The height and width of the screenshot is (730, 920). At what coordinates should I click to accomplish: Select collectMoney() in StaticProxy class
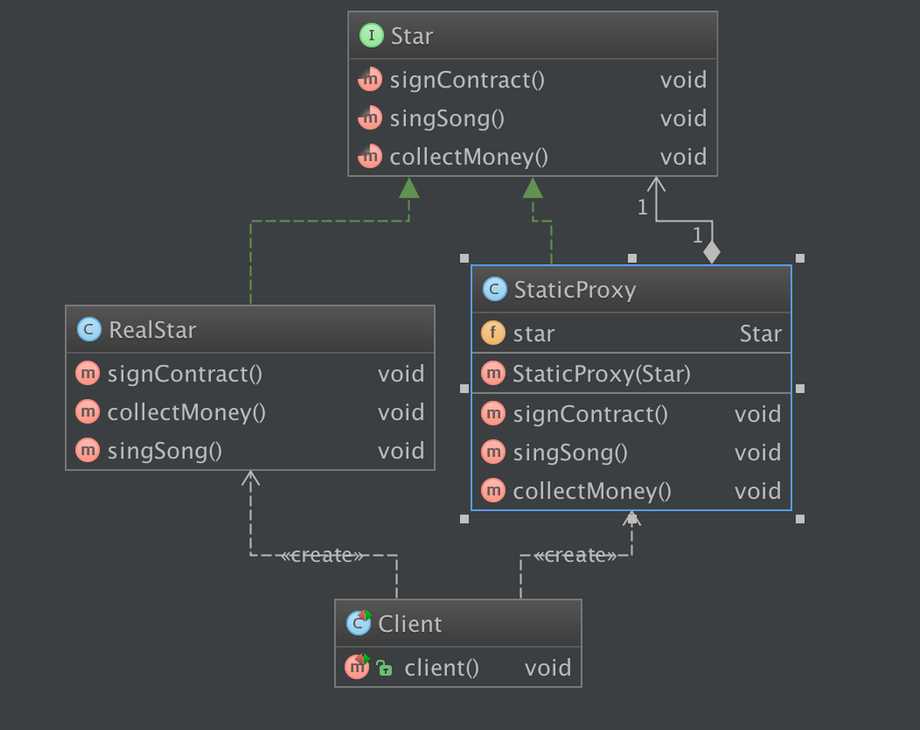[x=591, y=491]
